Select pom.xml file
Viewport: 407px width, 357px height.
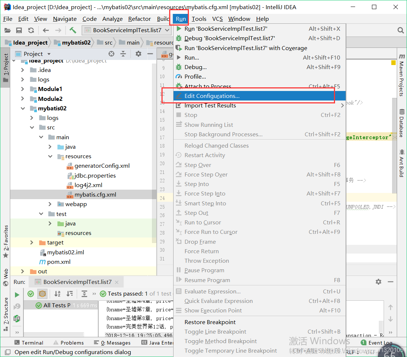click(59, 262)
